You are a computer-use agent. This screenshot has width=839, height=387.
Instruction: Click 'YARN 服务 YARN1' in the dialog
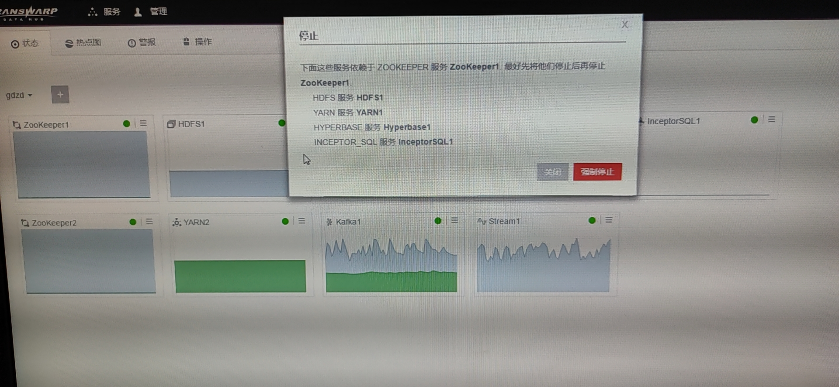[348, 113]
